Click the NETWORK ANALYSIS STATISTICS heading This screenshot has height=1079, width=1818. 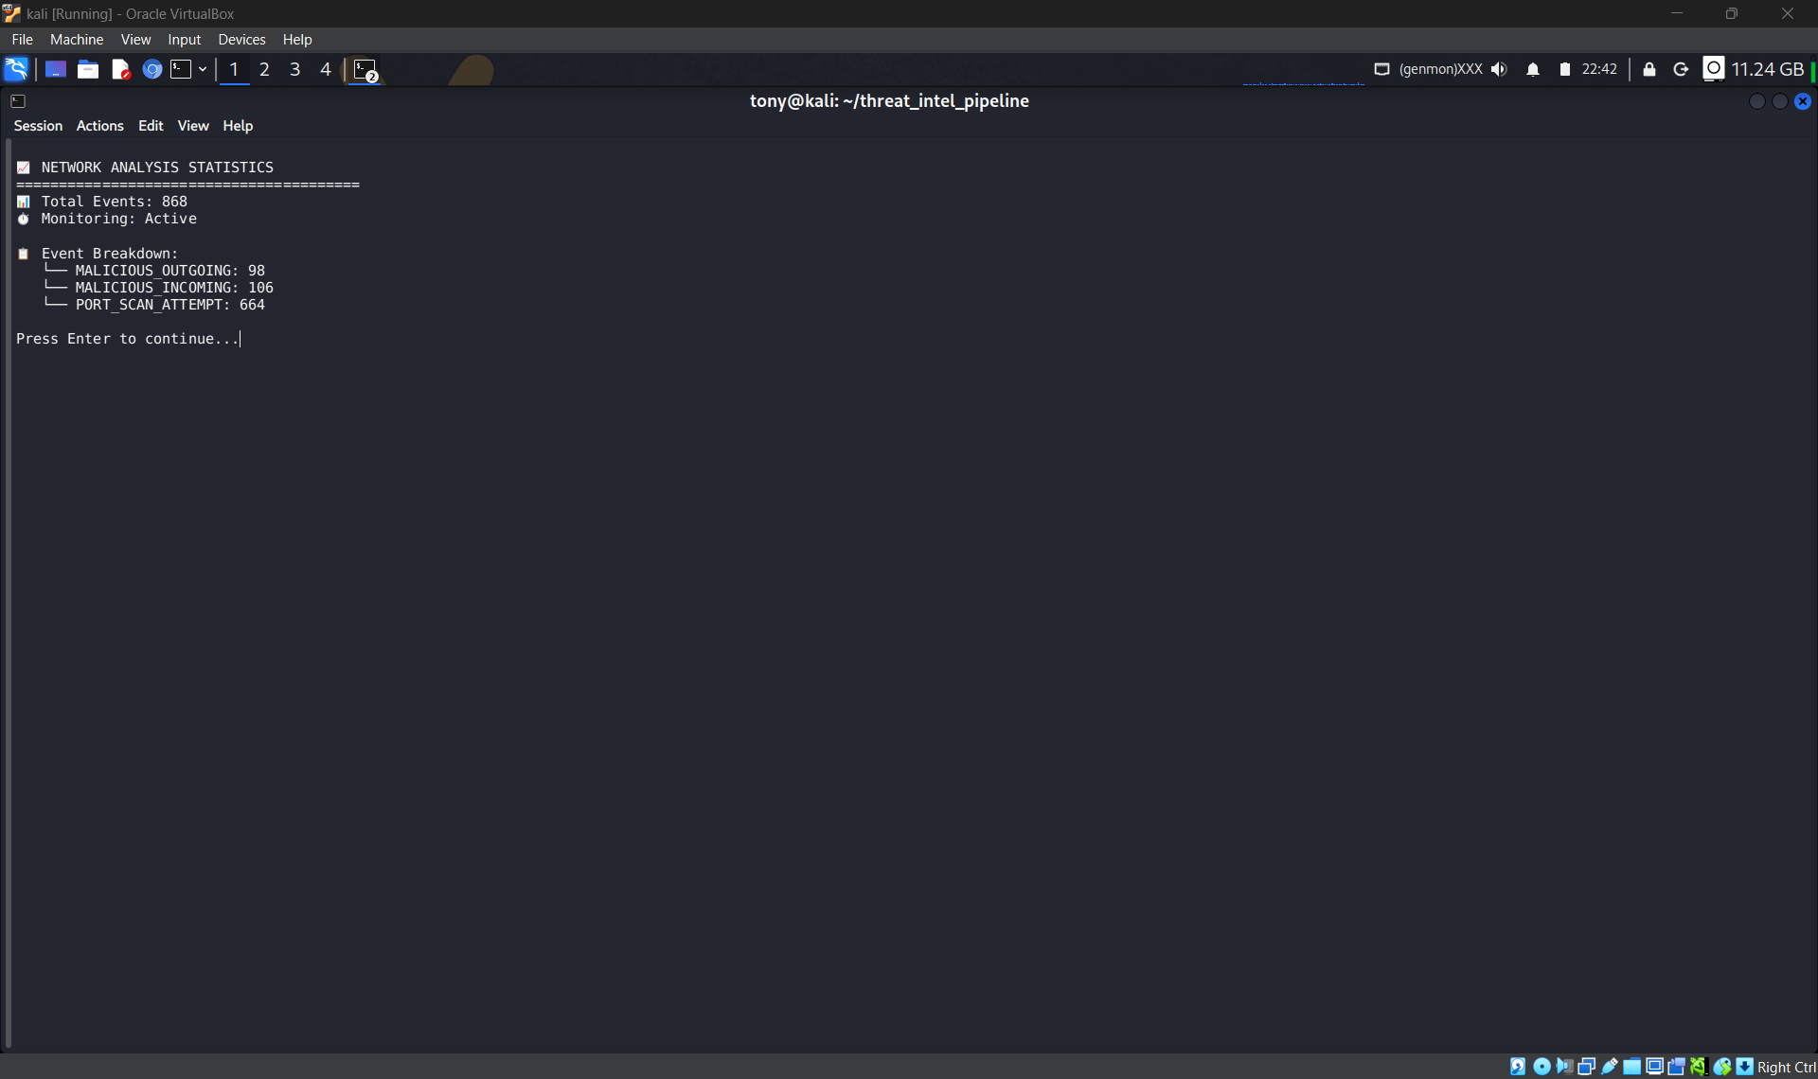pos(157,167)
